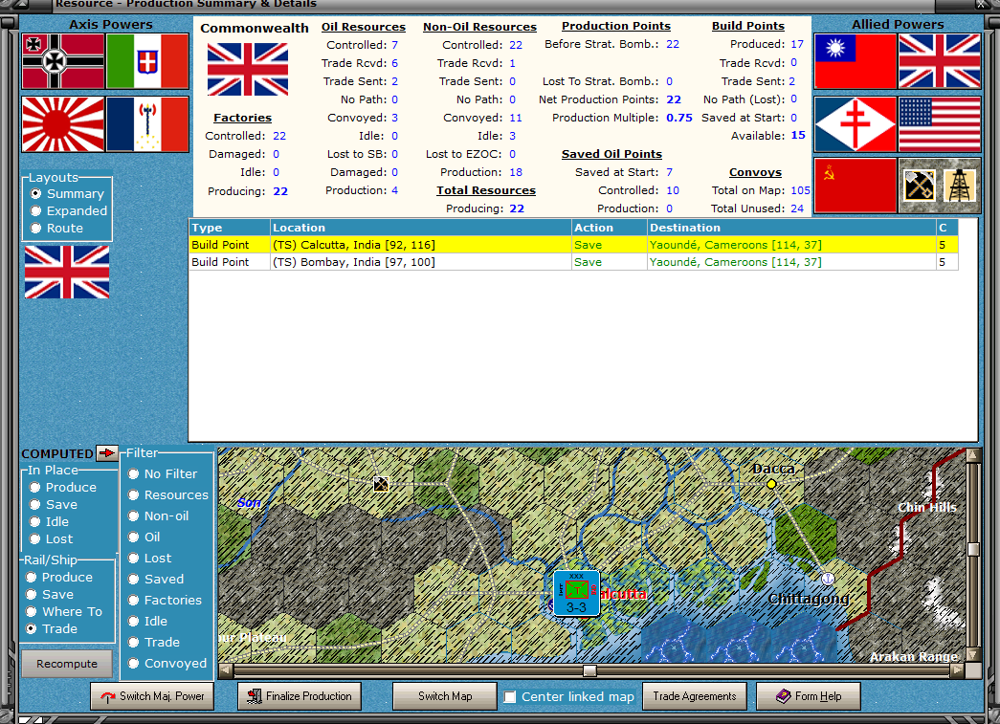Viewport: 1000px width, 724px height.
Task: Enable the Center linked map checkbox
Action: point(510,697)
